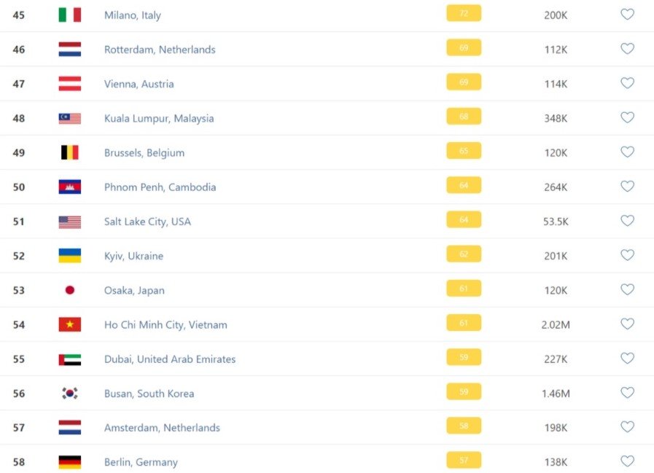Click the yellow score badge 72
Screen dimensions: 654x473
click(464, 14)
